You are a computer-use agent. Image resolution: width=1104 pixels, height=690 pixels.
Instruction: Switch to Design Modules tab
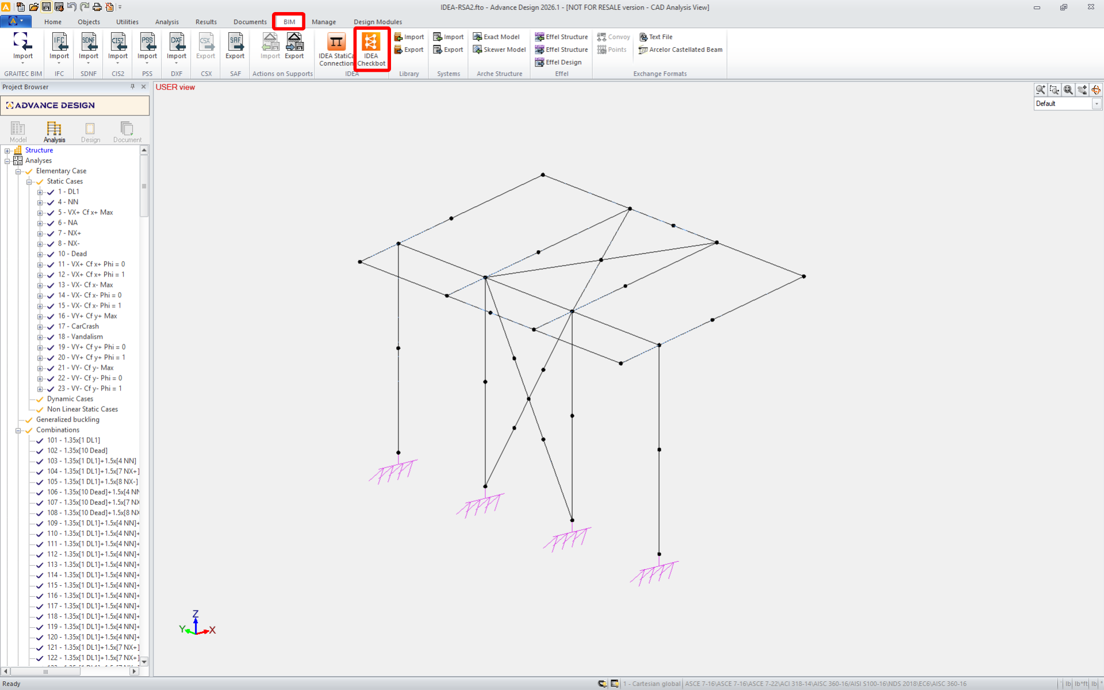click(377, 22)
